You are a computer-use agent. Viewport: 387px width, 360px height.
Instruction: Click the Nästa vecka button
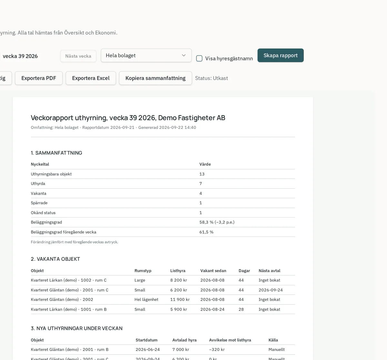(x=78, y=56)
